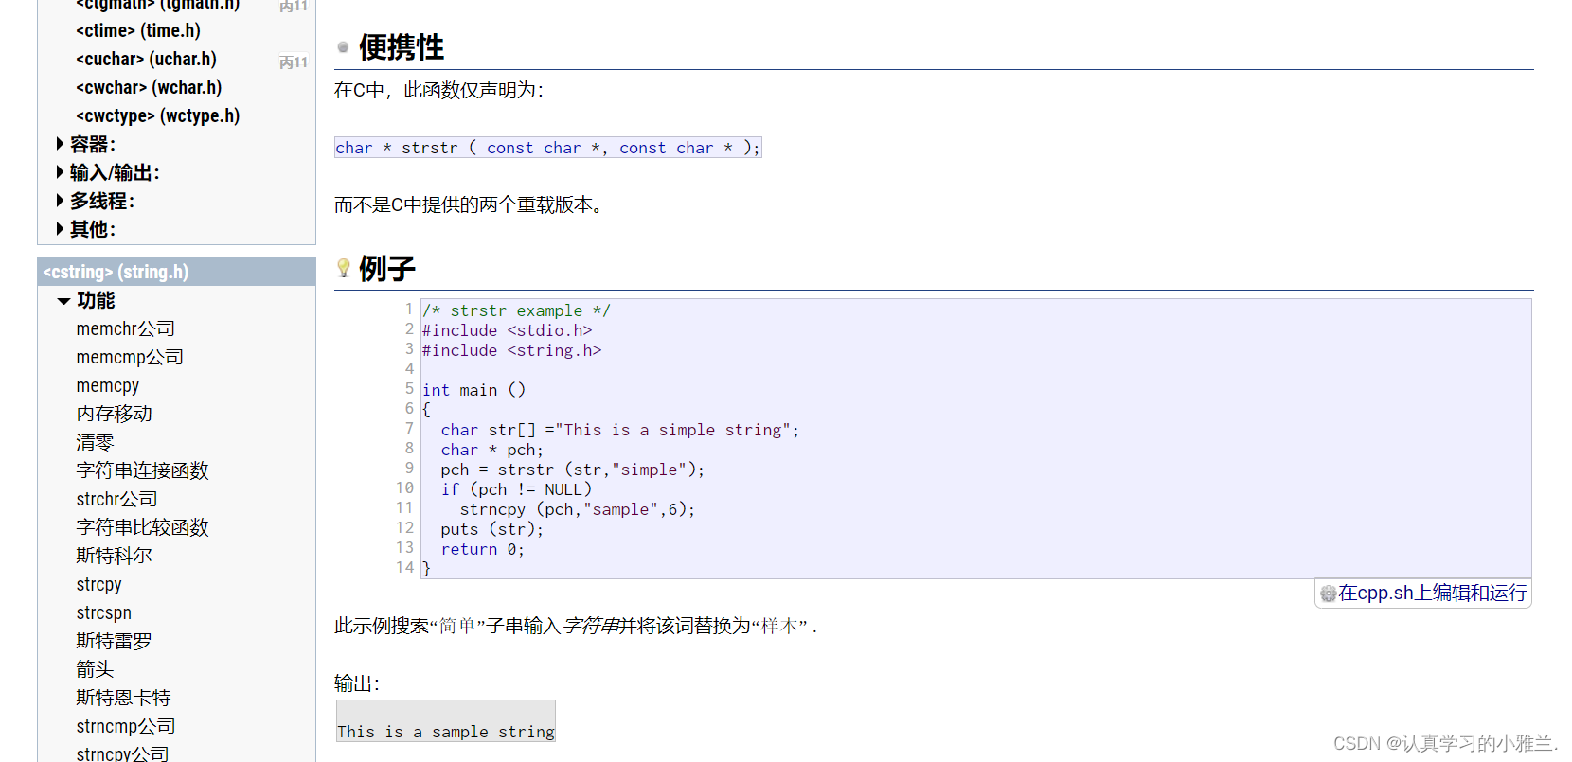Click the C++11 badge next to <cuchar>
1572x762 pixels.
[x=294, y=62]
